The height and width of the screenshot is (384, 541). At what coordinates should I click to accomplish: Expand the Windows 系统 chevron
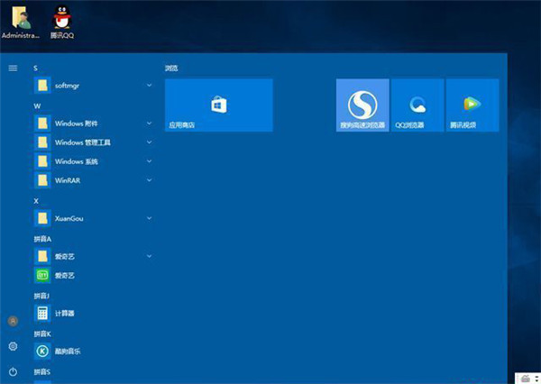(150, 161)
